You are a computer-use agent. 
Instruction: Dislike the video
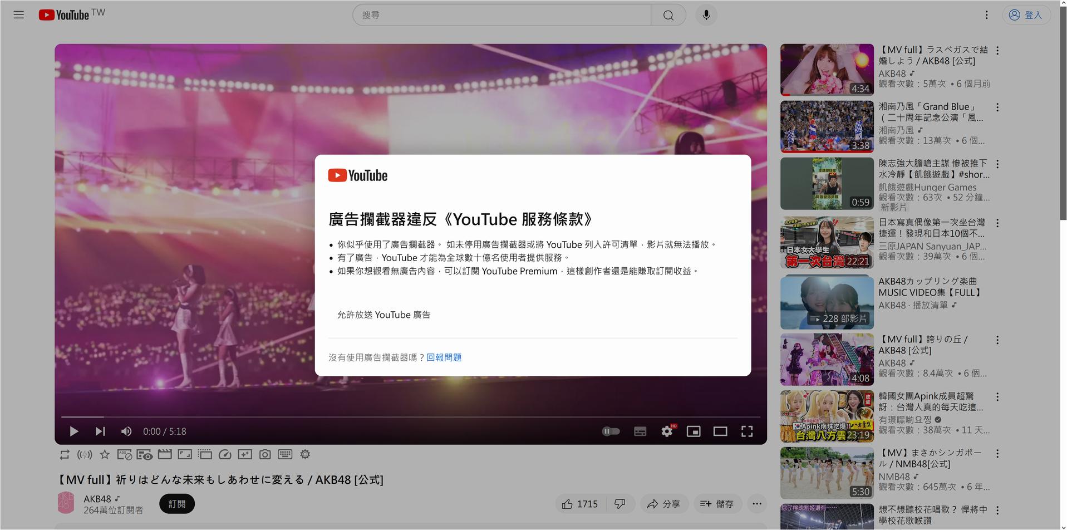[x=619, y=504]
